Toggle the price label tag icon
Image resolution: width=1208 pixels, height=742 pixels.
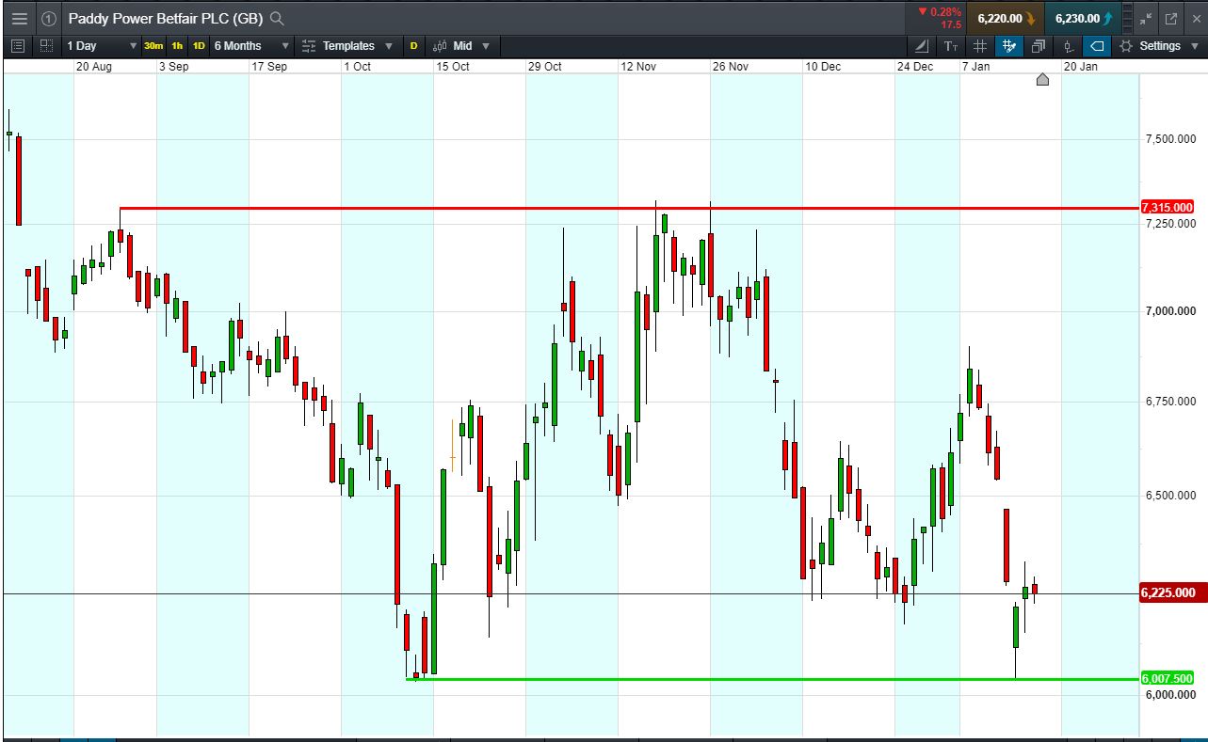tap(1097, 45)
